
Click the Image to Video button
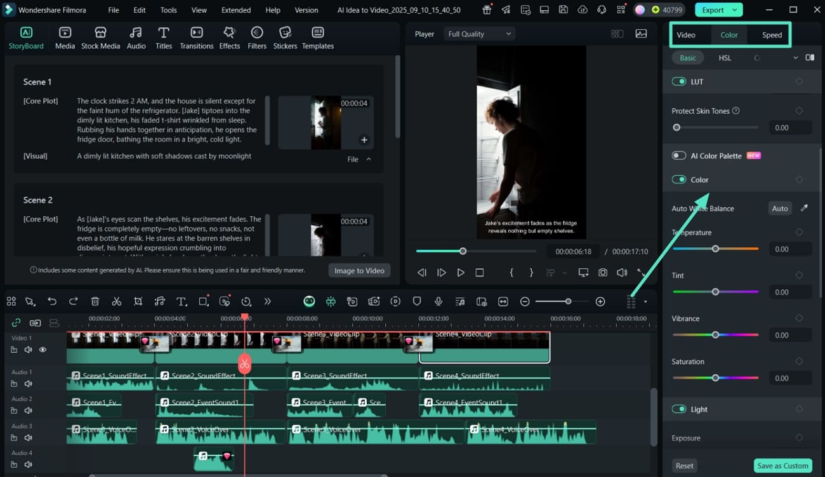click(x=359, y=270)
